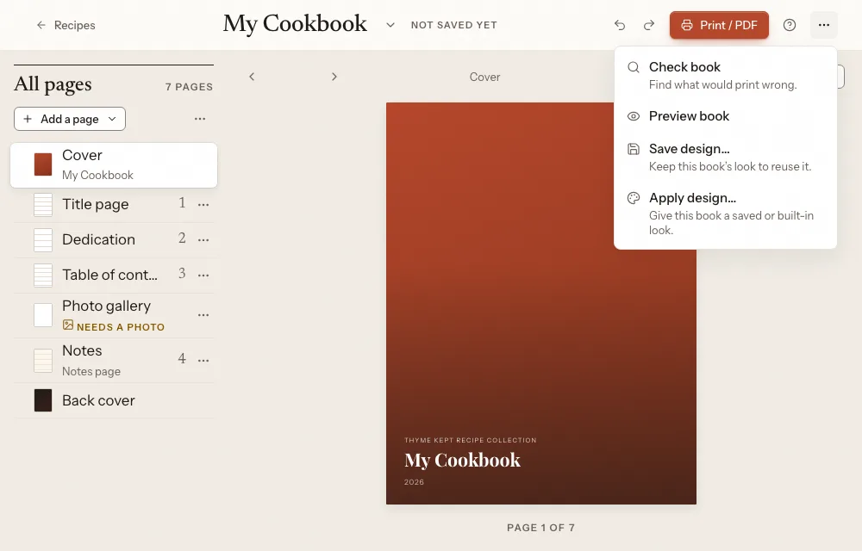Click the 2026 year on the cover

click(414, 482)
